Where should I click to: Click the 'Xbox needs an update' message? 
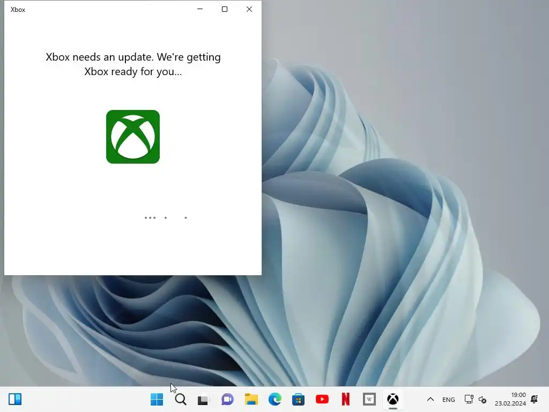[x=133, y=64]
